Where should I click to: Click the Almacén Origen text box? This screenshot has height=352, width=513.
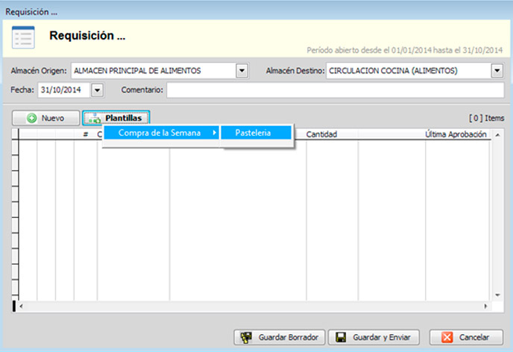point(152,71)
